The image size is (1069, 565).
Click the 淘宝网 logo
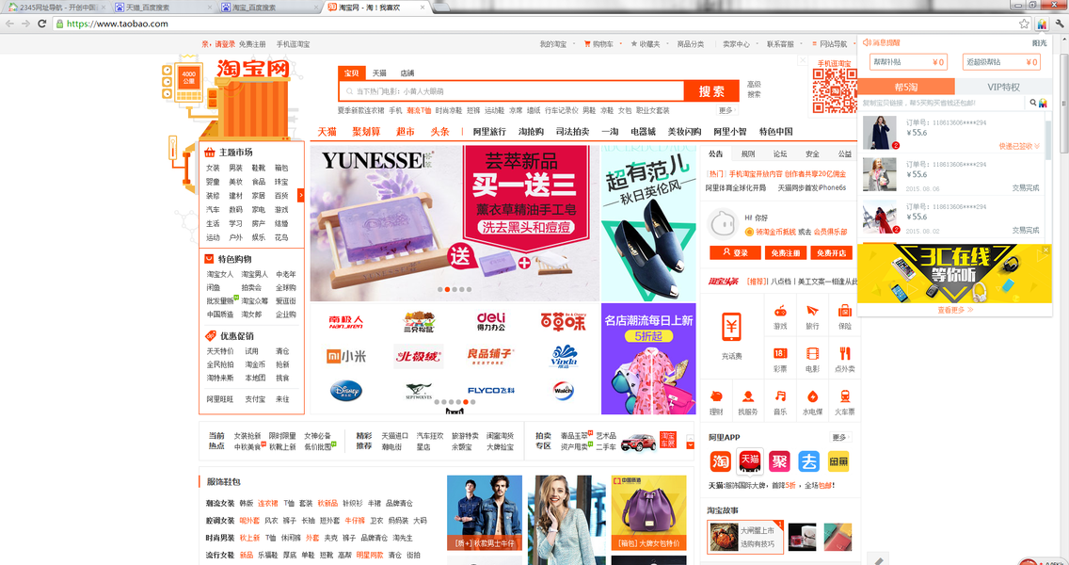(x=253, y=69)
